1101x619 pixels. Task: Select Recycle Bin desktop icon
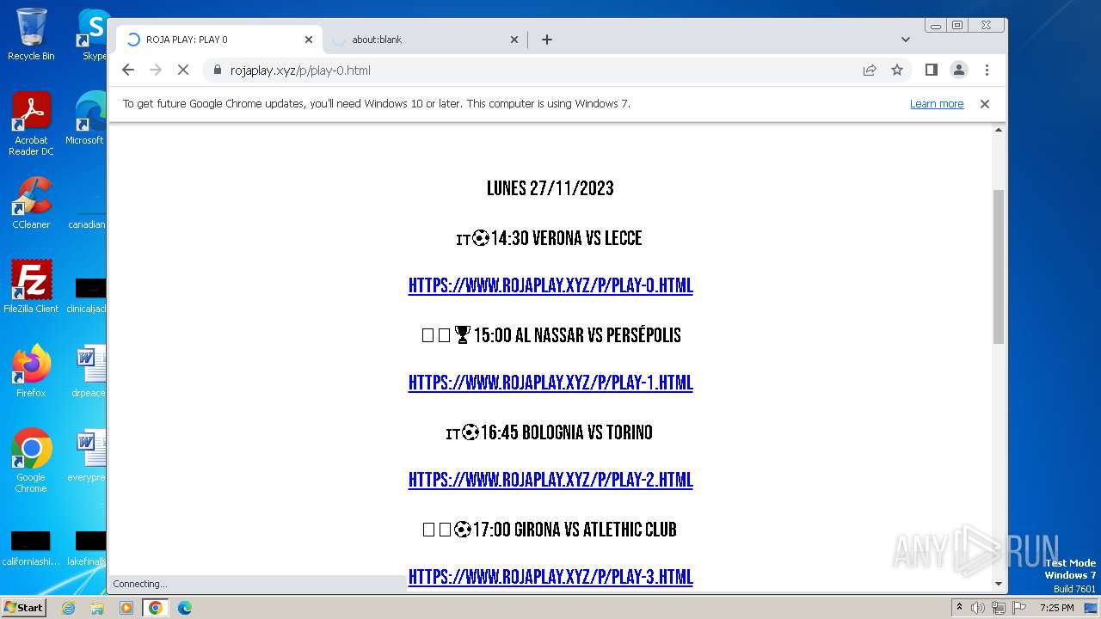(31, 34)
